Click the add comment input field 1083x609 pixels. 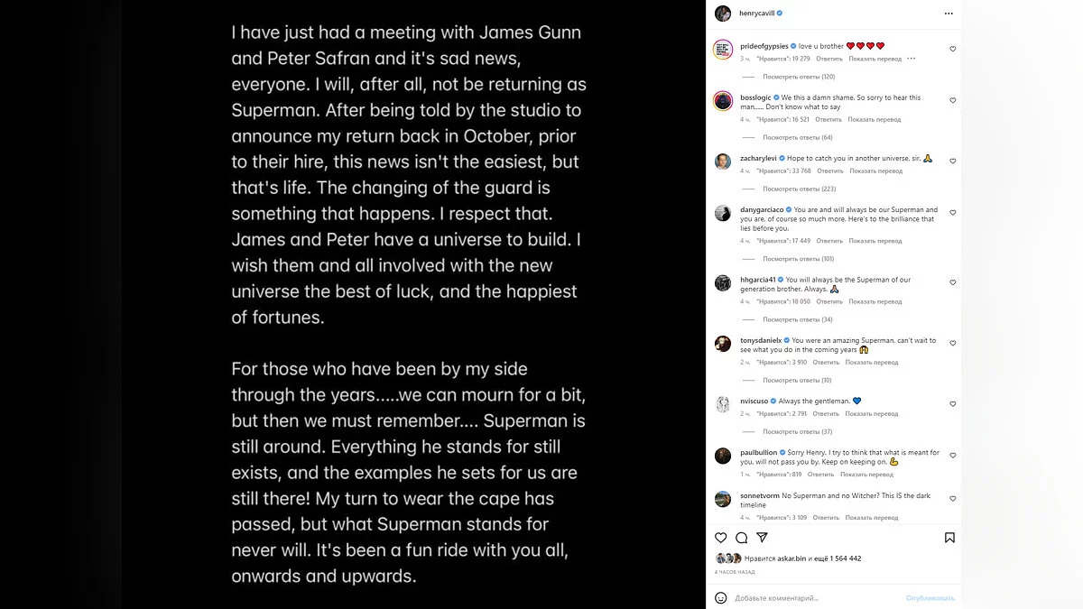click(812, 597)
